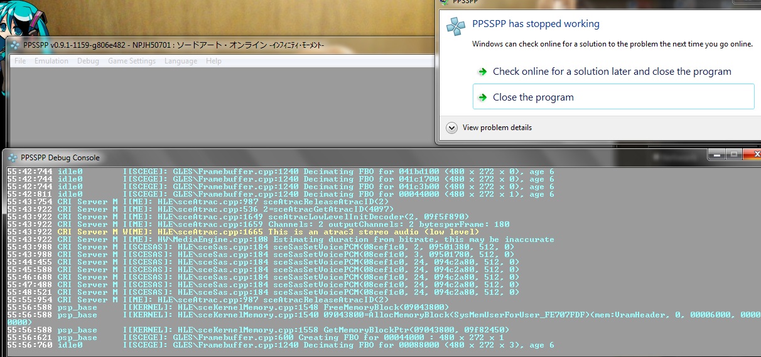Image resolution: width=761 pixels, height=357 pixels.
Task: Open the Emulation menu
Action: click(x=51, y=61)
